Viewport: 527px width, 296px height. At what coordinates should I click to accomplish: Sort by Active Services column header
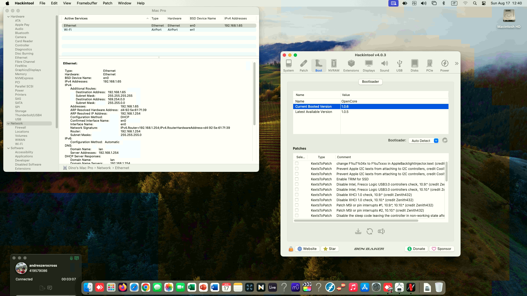pos(106,18)
